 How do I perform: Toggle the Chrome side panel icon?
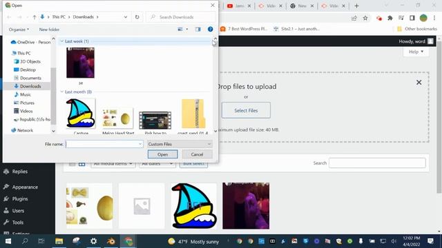tap(412, 19)
